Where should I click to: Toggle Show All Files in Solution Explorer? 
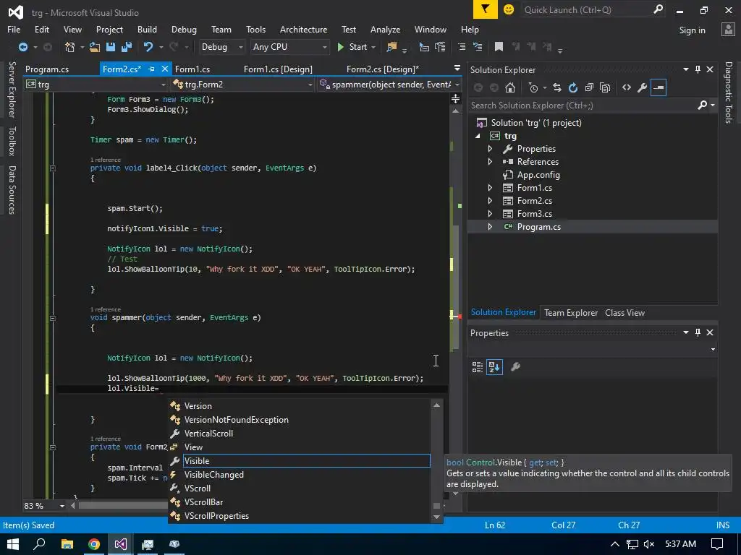pos(605,87)
